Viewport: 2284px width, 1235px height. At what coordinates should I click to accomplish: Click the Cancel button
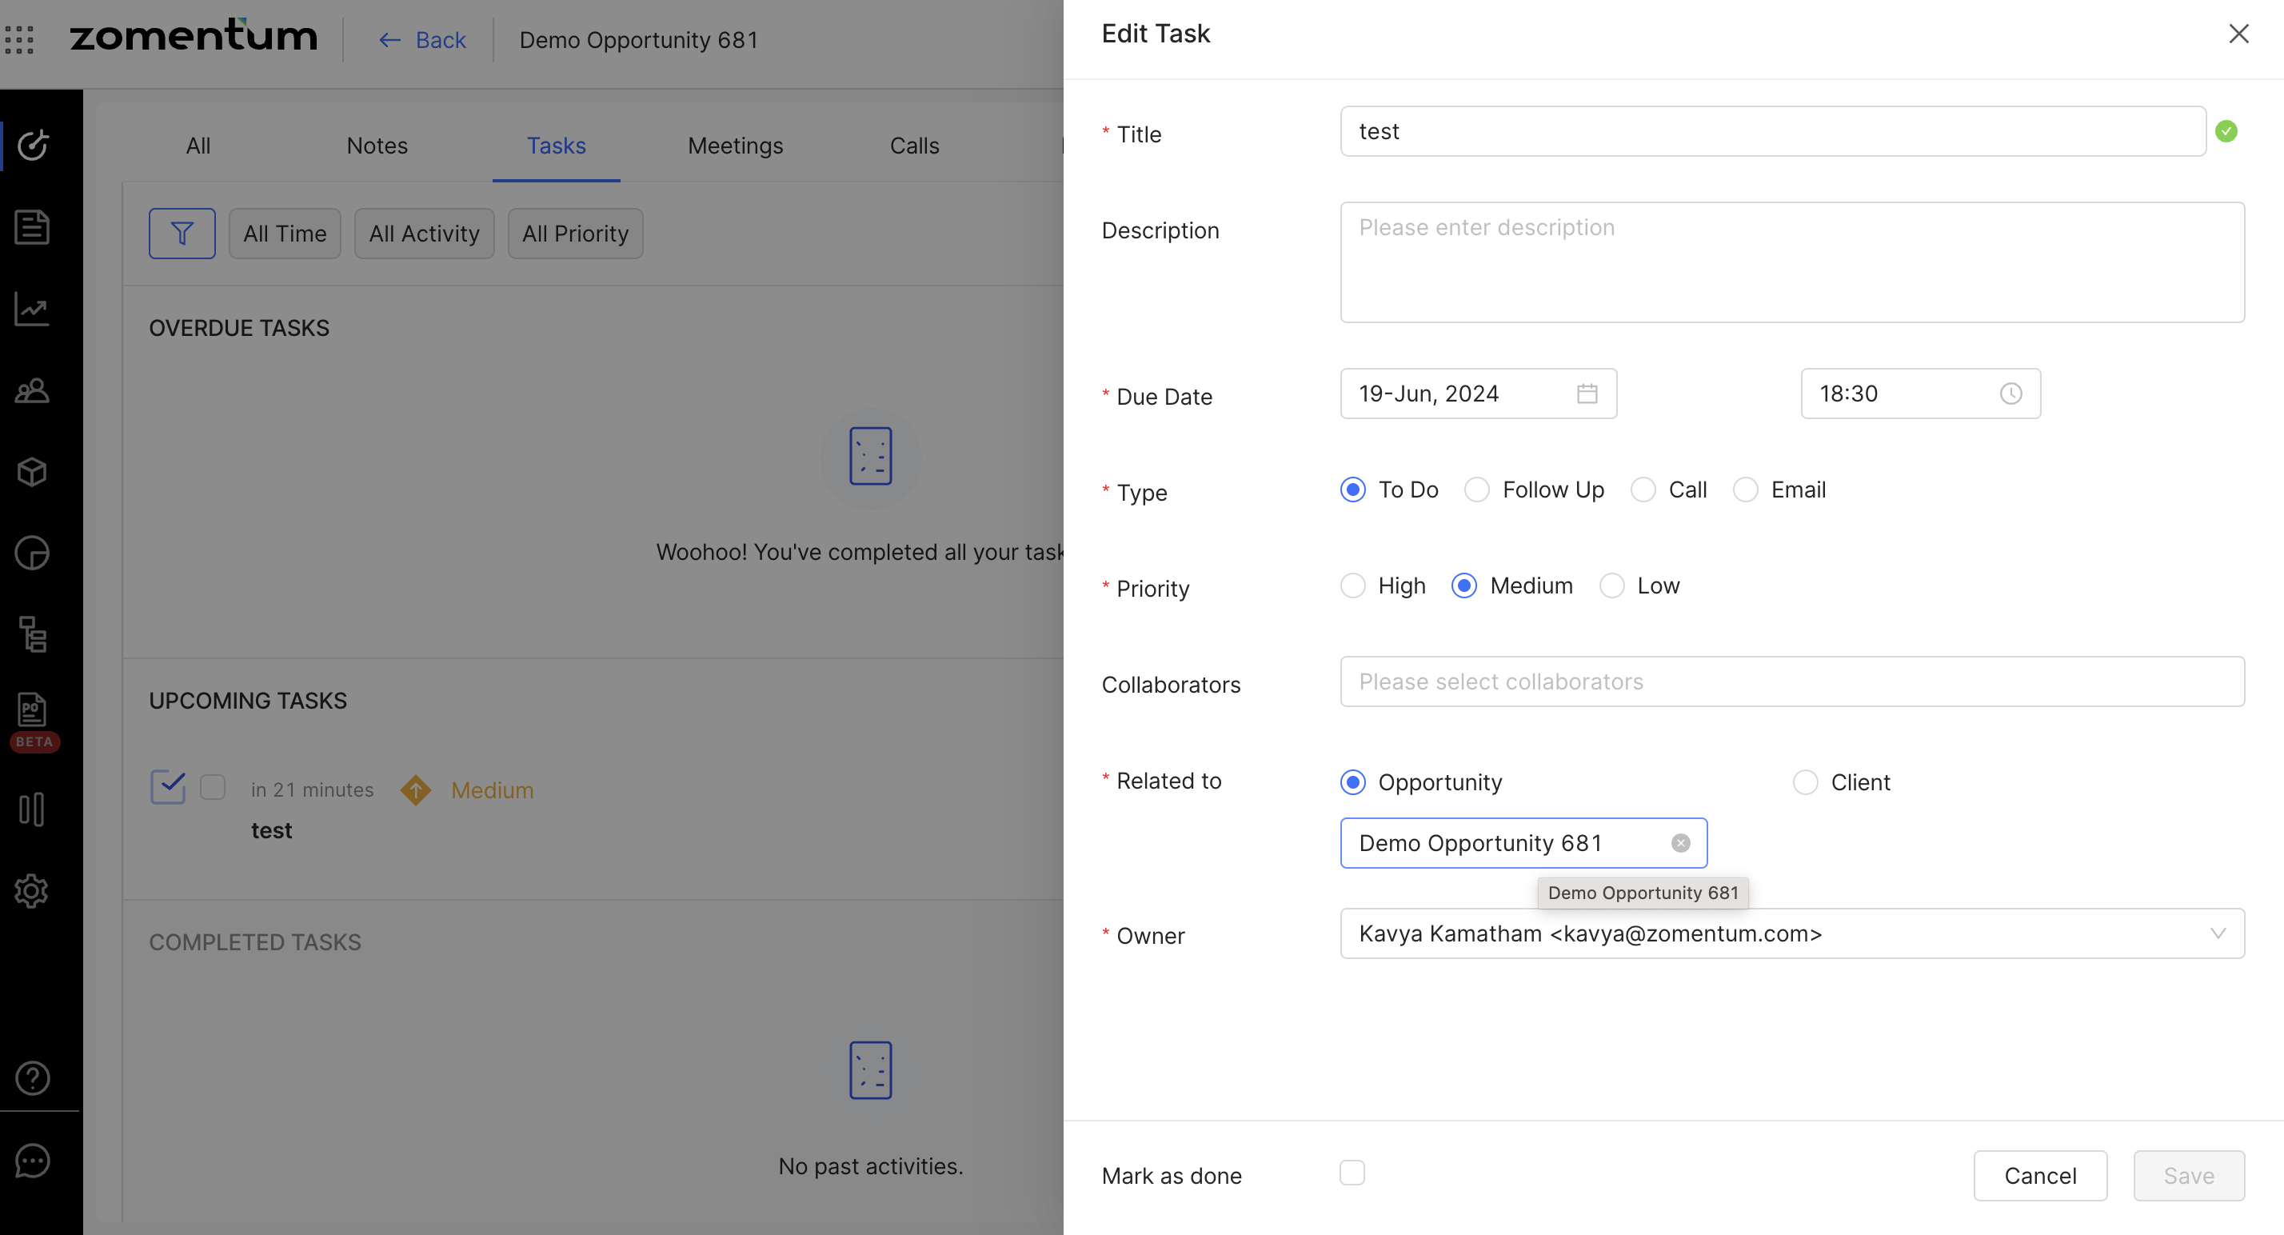click(x=2039, y=1176)
